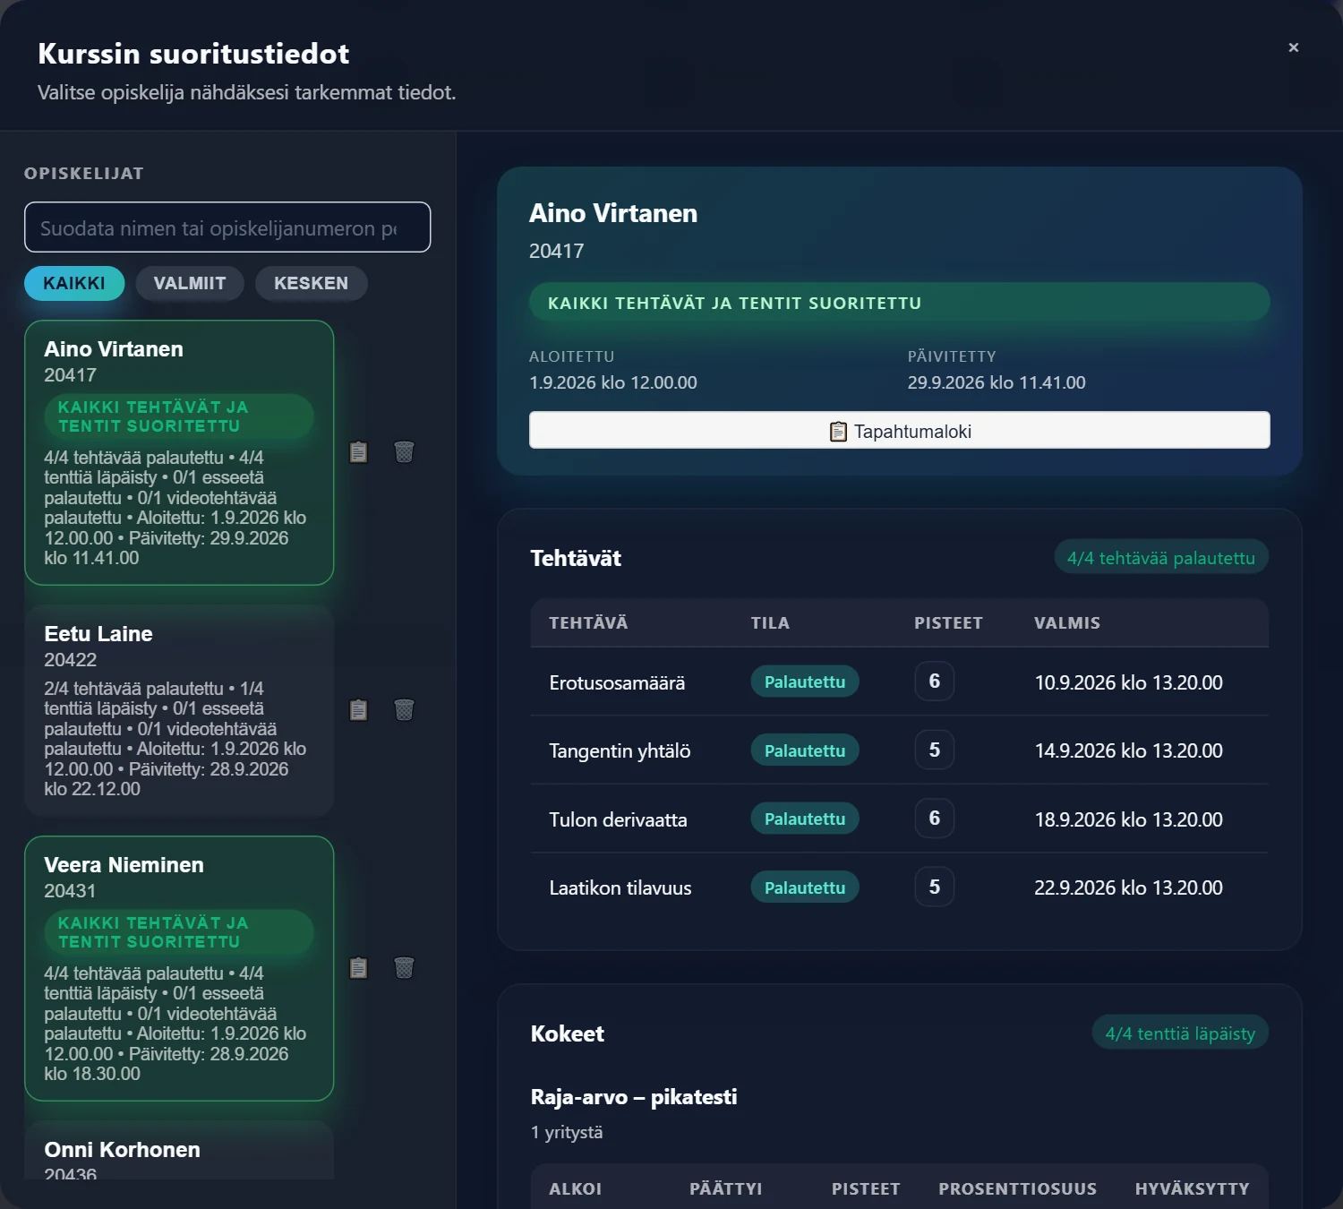
Task: Click Palautettu status in Laatikon tilavuus row
Action: click(x=805, y=887)
